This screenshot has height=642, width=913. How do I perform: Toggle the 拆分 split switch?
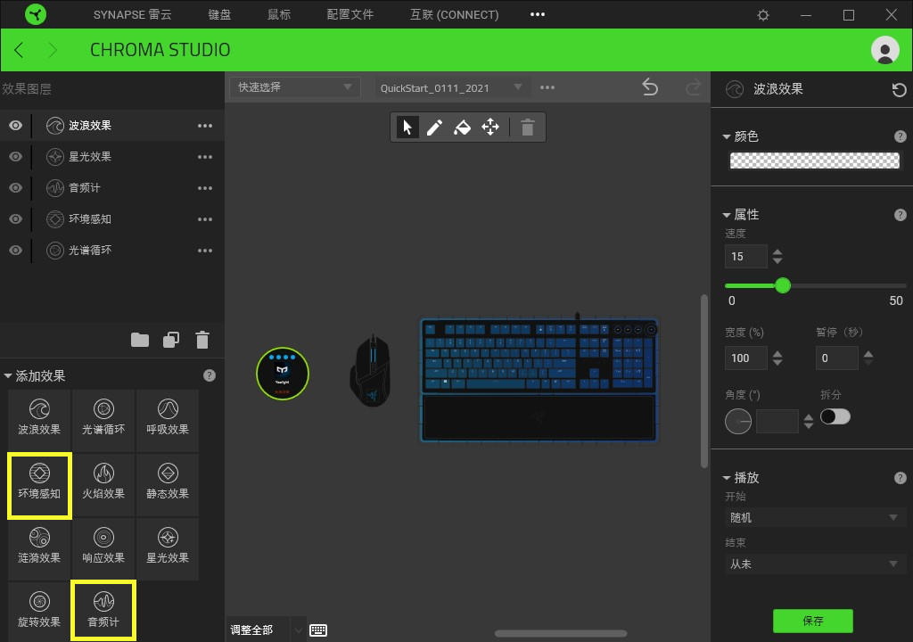(835, 416)
